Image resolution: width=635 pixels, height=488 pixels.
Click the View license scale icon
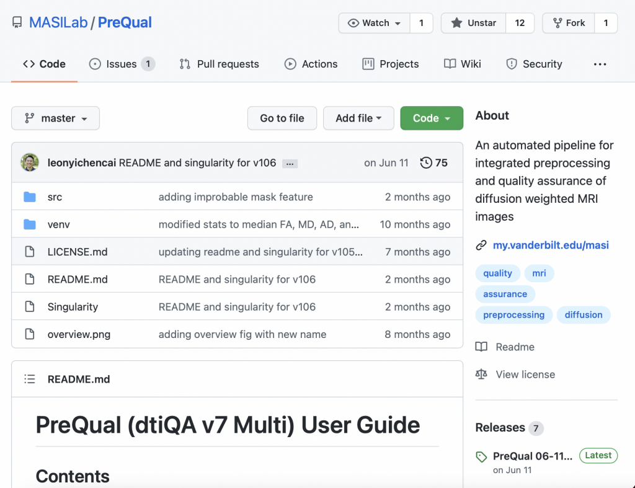(481, 374)
